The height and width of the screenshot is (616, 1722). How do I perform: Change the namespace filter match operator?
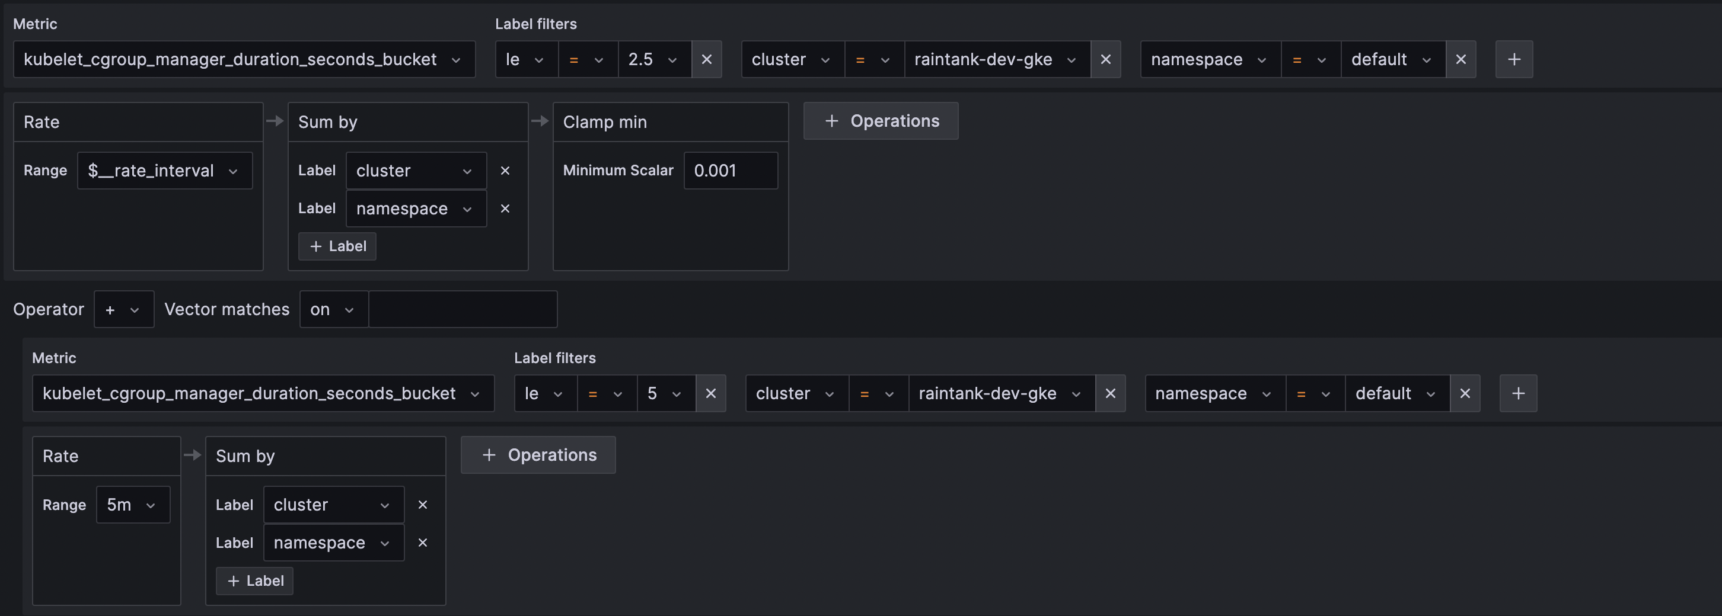1309,59
